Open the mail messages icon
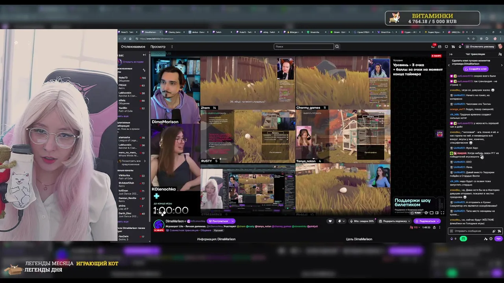The height and width of the screenshot is (283, 504). pos(440,46)
